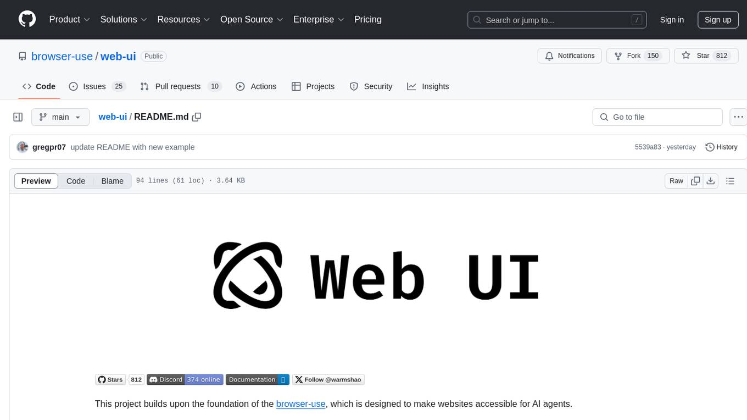Click the Sign up button
Viewport: 747px width, 420px height.
tap(718, 20)
